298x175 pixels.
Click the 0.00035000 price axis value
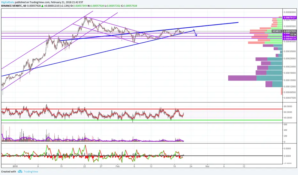click(x=290, y=51)
